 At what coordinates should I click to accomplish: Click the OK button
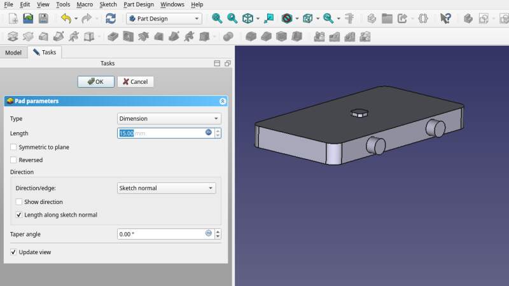tap(96, 82)
